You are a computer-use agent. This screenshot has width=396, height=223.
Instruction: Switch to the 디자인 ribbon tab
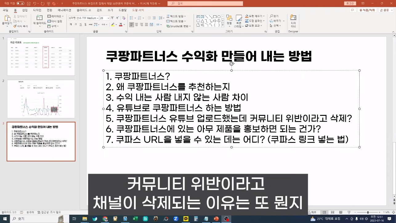point(37,10)
